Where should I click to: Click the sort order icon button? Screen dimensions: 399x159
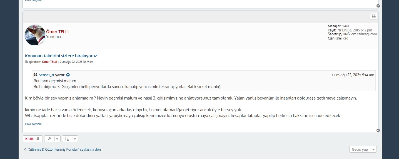[67, 139]
